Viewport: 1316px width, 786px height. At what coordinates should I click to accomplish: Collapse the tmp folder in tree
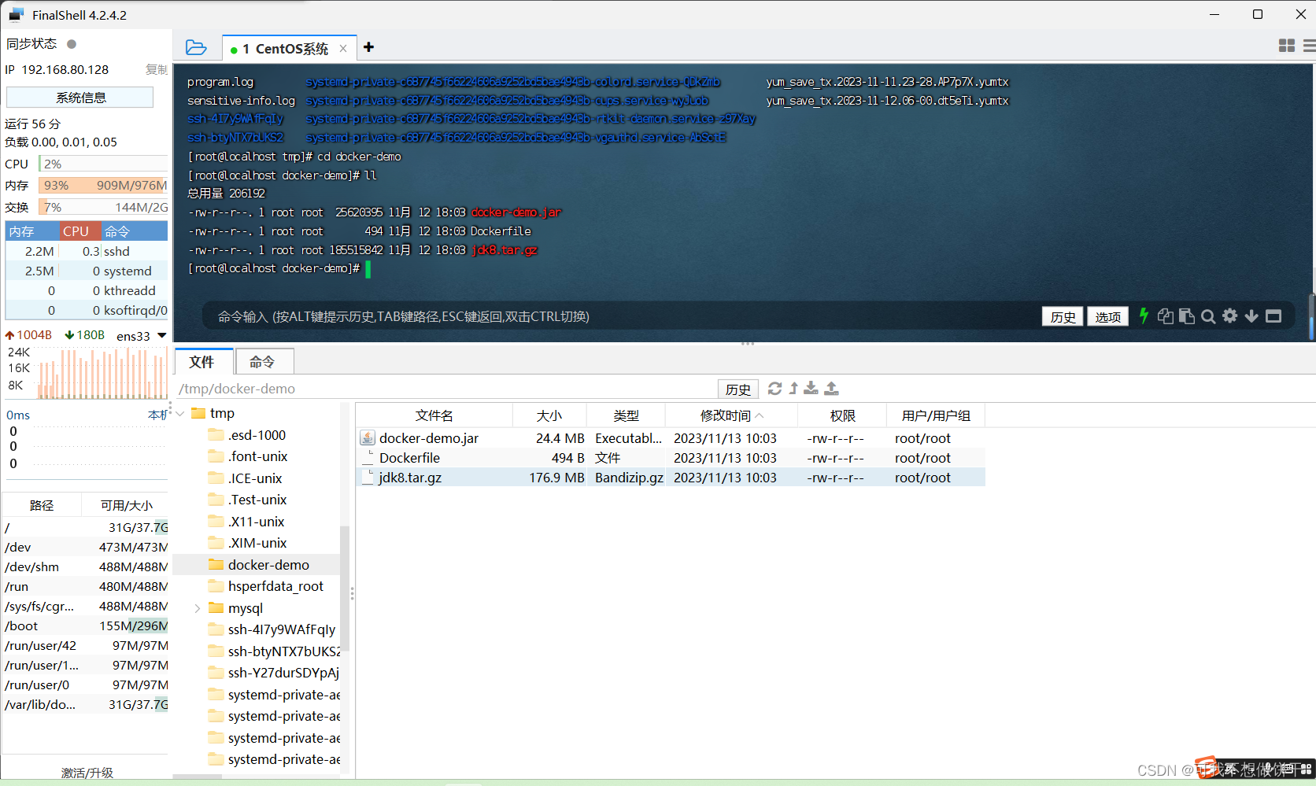pyautogui.click(x=180, y=413)
